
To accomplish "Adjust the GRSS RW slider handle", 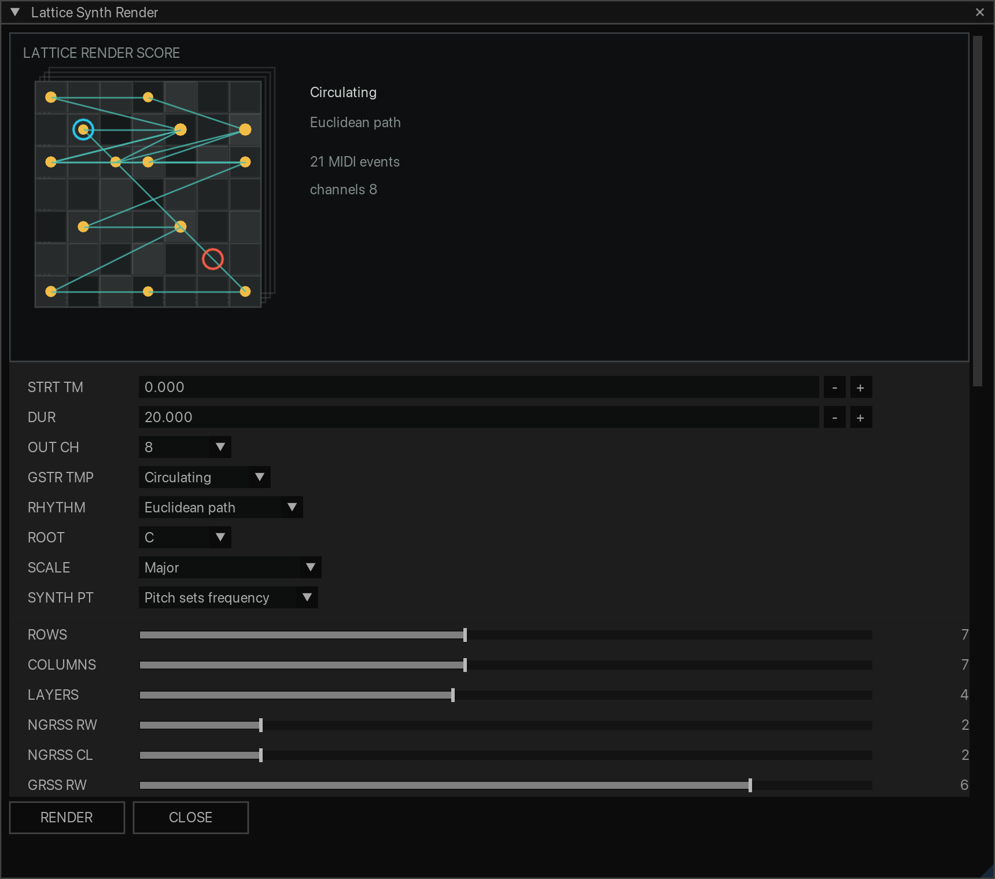I will (750, 785).
